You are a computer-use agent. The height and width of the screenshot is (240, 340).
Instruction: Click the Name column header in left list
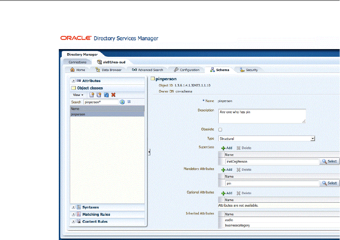[107, 108]
